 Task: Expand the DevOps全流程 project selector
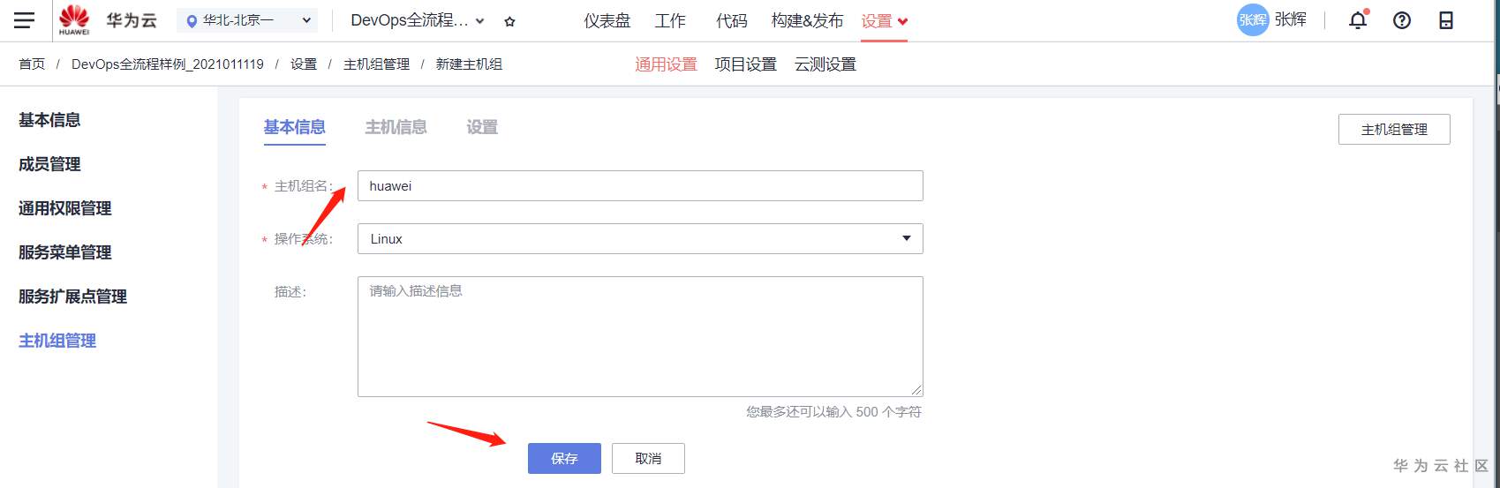click(x=418, y=20)
